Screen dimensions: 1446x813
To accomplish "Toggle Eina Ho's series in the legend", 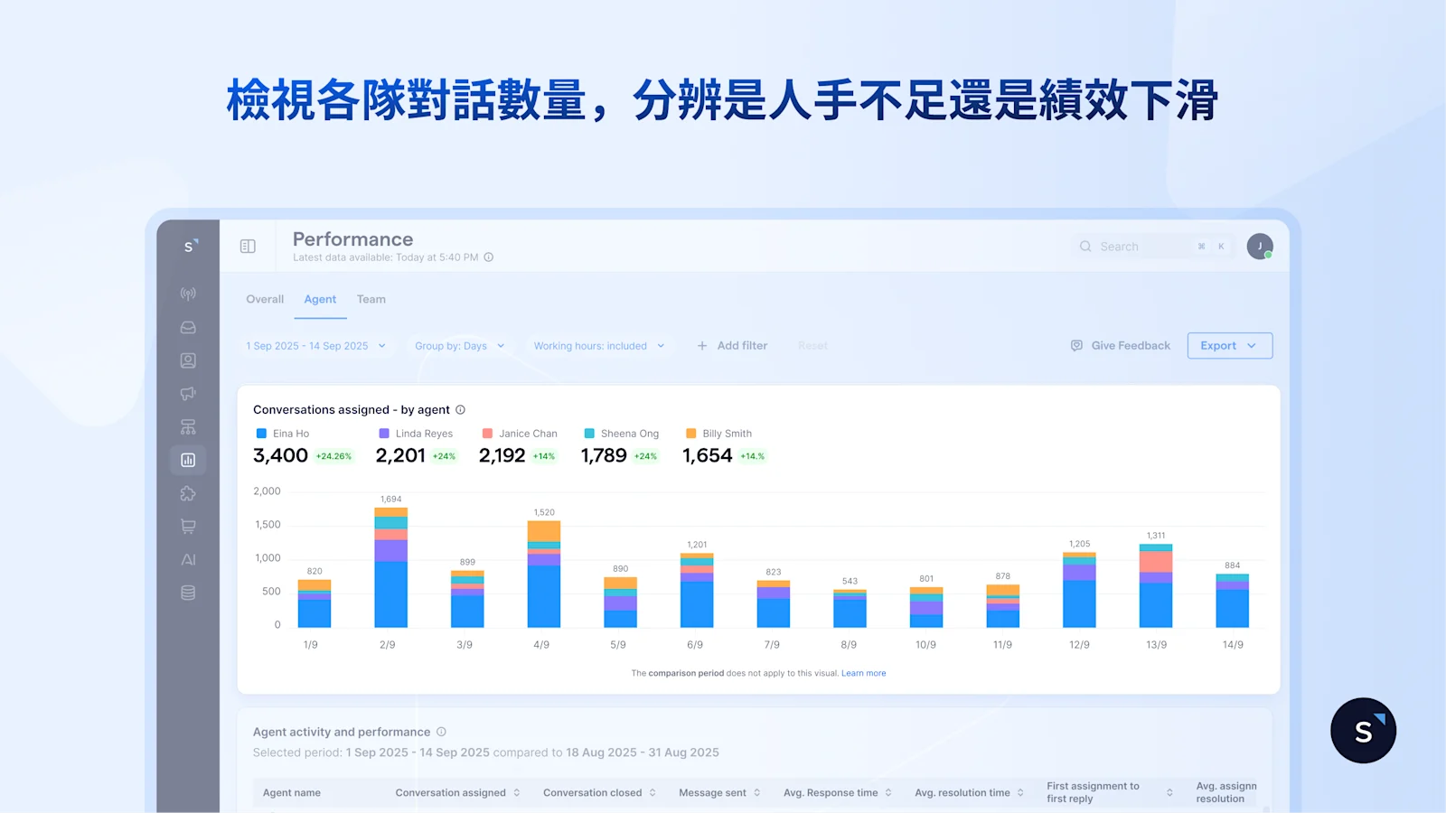I will point(283,433).
